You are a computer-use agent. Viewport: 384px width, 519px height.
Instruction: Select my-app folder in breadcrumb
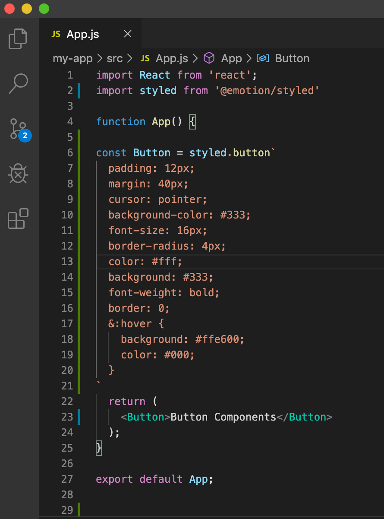(73, 58)
